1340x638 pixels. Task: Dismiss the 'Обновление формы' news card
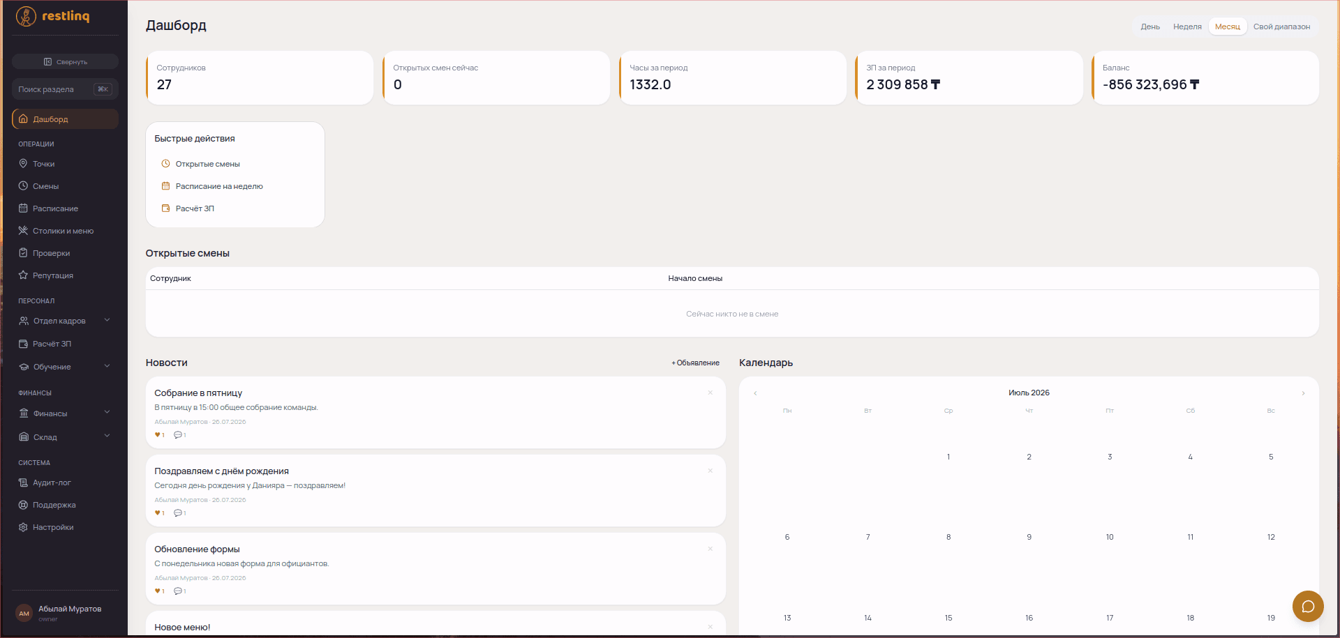pos(710,549)
